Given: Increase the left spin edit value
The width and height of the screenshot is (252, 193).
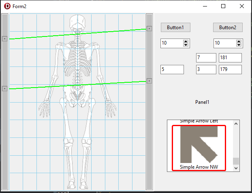Looking at the screenshot, I should (x=186, y=41).
